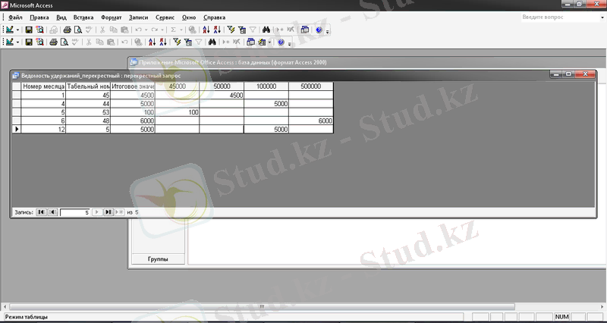Click the Print icon in the second toolbar
Image resolution: width=607 pixels, height=323 pixels.
pyautogui.click(x=53, y=42)
